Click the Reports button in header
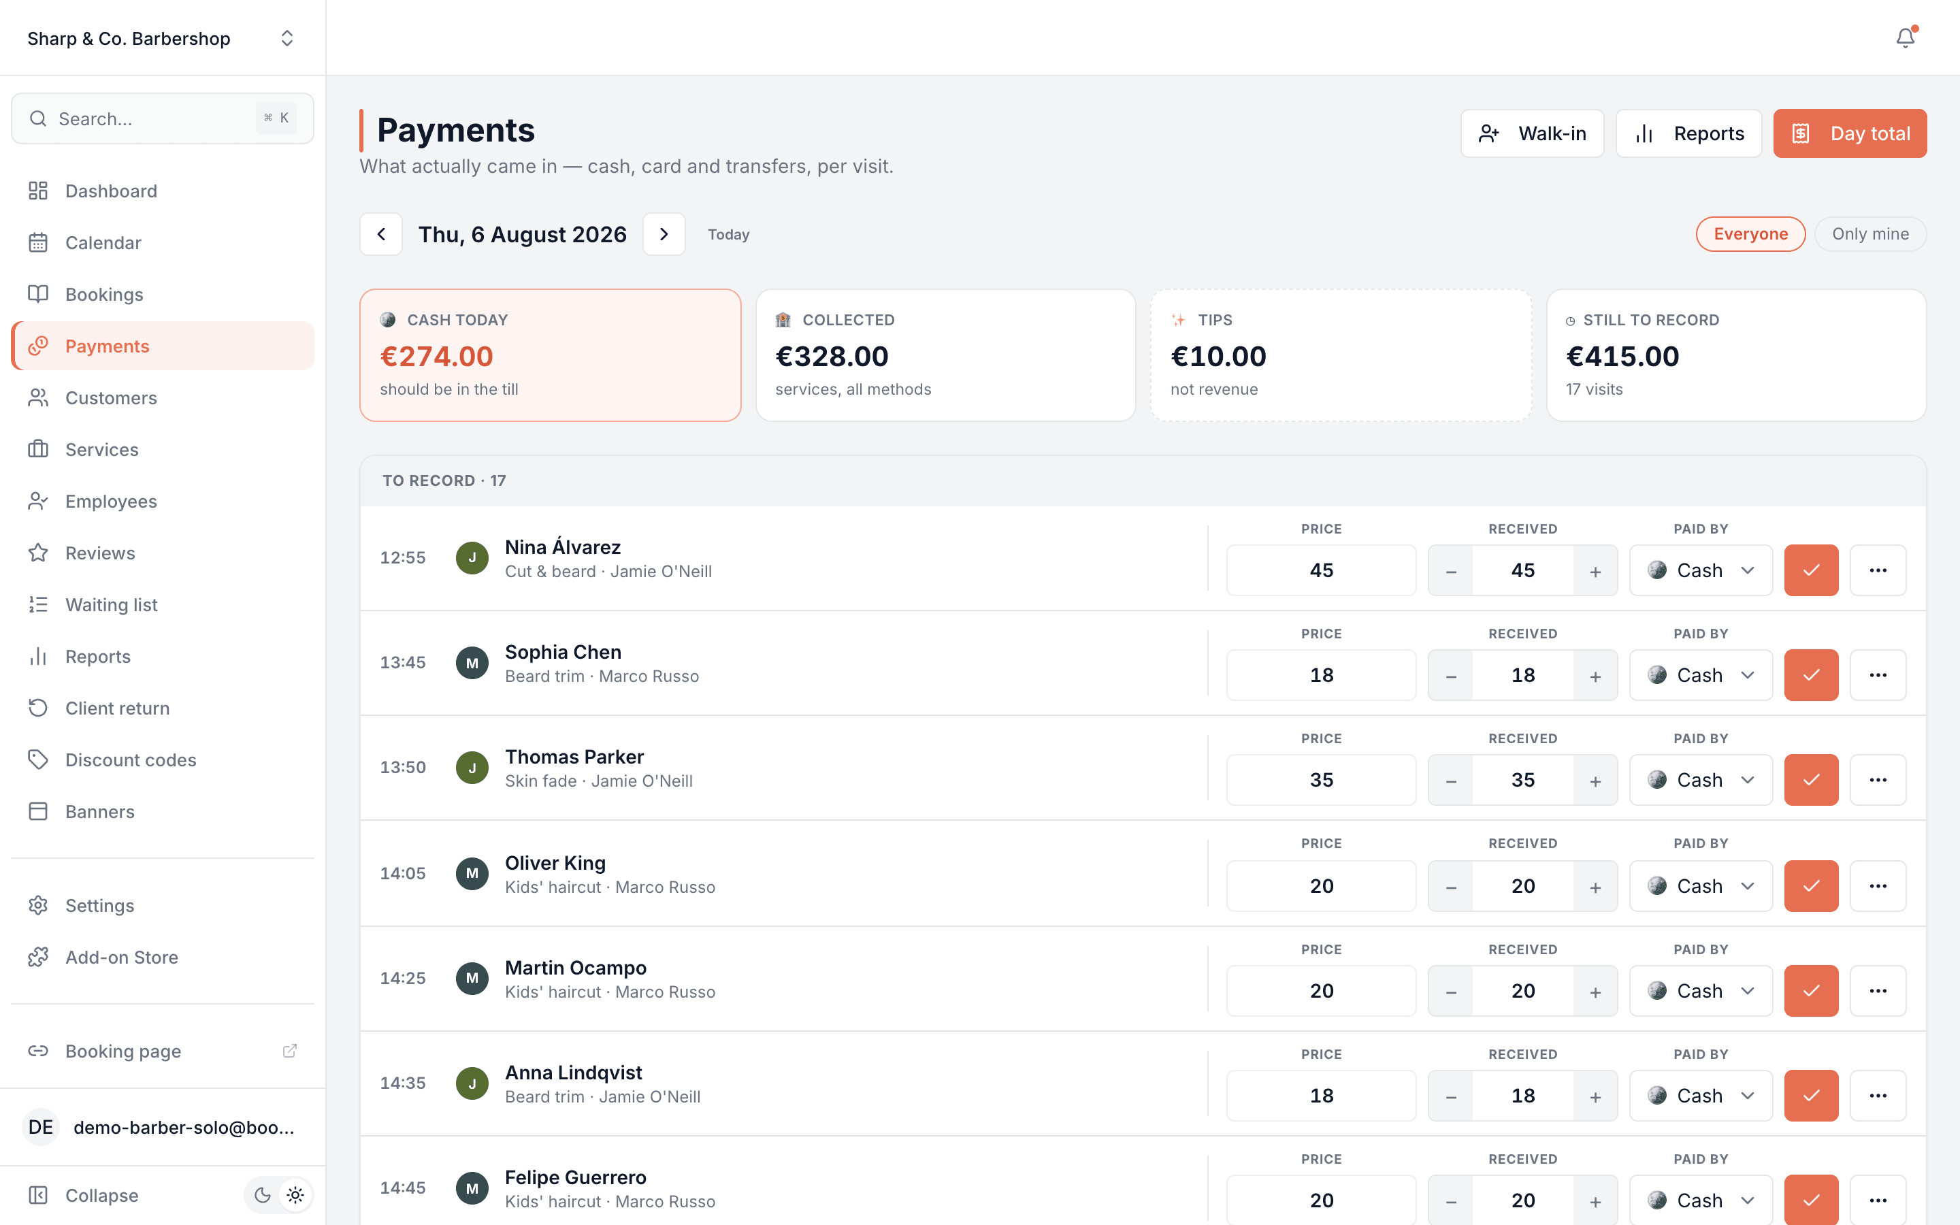 [x=1688, y=133]
